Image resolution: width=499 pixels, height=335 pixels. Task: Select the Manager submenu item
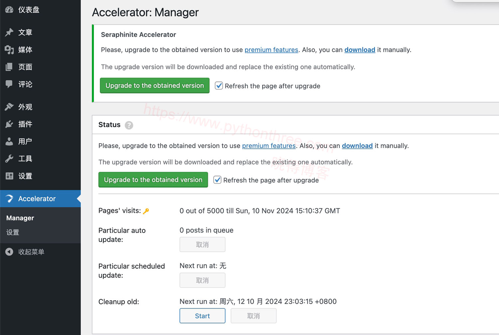click(x=20, y=218)
